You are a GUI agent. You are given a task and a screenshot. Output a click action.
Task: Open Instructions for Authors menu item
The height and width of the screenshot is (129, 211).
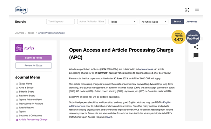tap(31, 103)
